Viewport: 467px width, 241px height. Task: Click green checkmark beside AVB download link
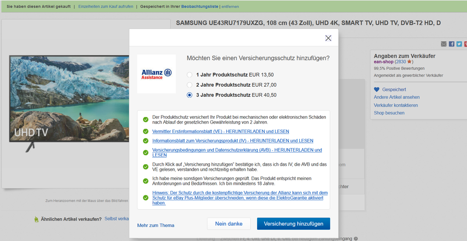pyautogui.click(x=146, y=153)
